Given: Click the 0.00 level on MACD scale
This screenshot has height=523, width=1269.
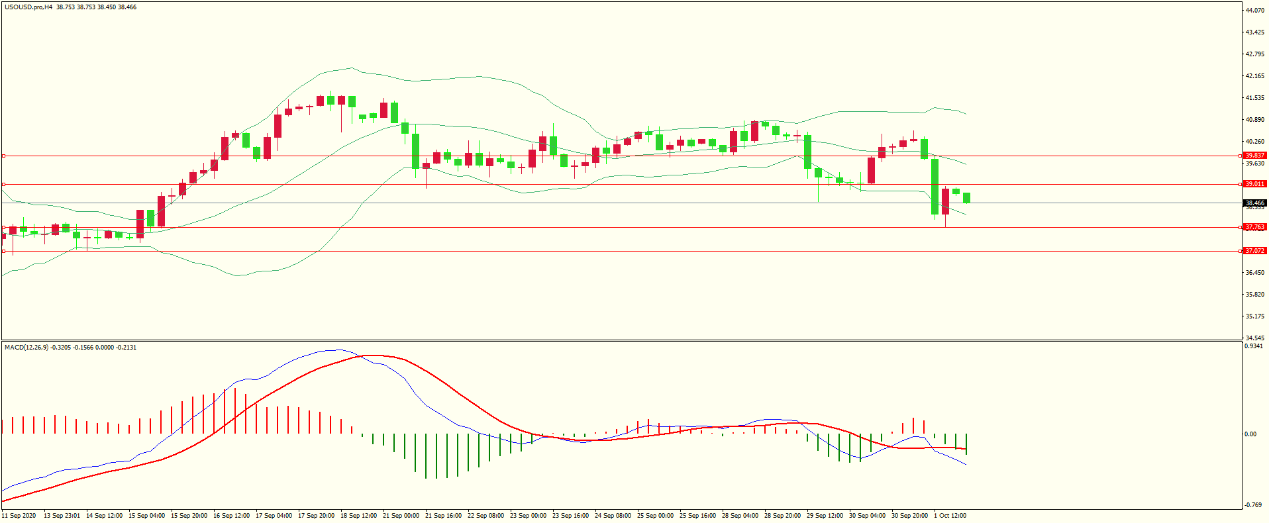Looking at the screenshot, I should [1250, 434].
